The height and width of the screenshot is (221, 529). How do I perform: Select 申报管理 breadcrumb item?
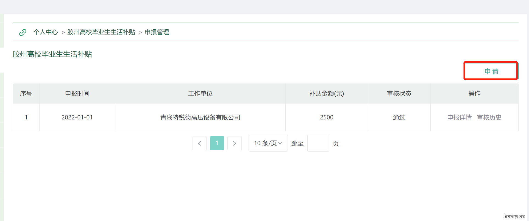pos(157,32)
